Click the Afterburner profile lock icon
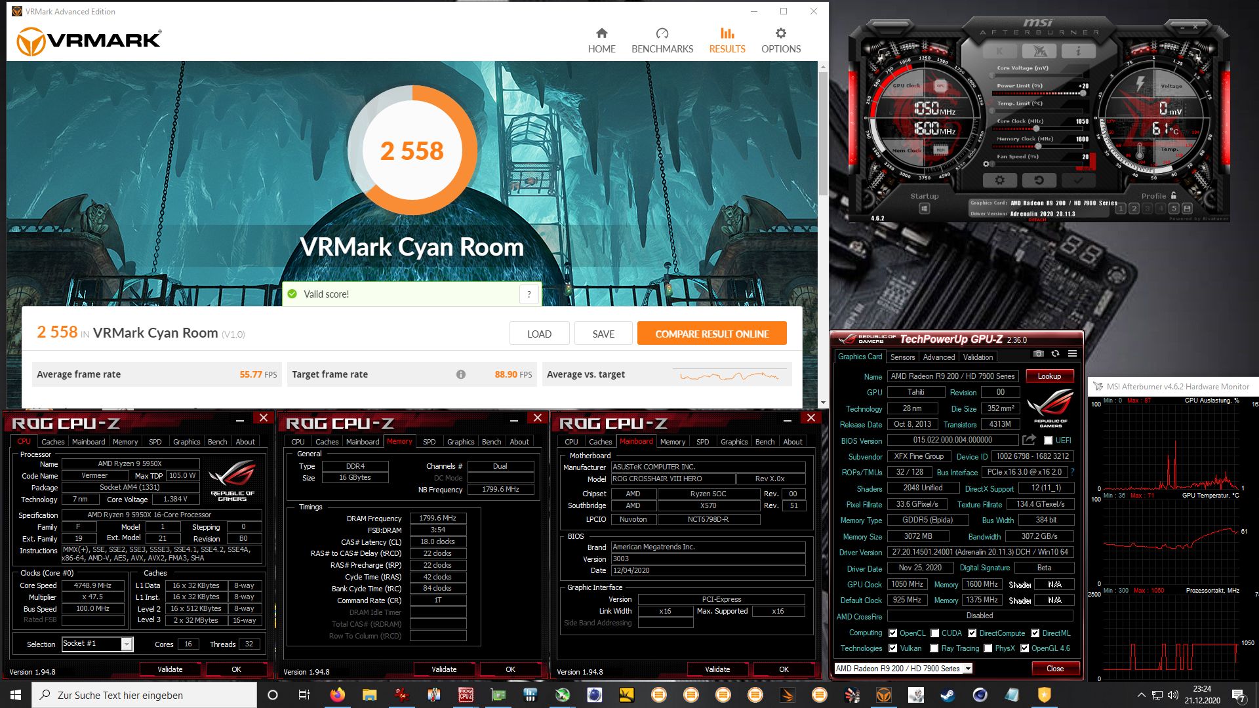 pyautogui.click(x=1173, y=195)
